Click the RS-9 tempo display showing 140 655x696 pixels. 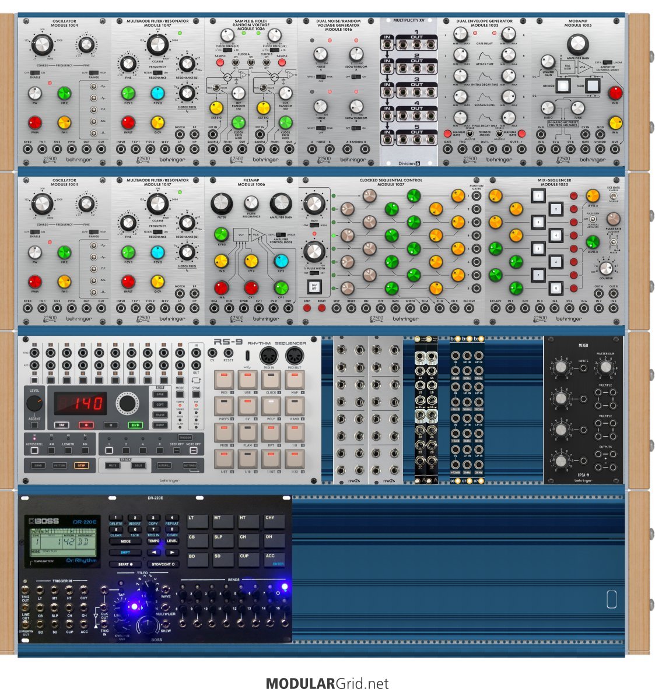[x=80, y=403]
